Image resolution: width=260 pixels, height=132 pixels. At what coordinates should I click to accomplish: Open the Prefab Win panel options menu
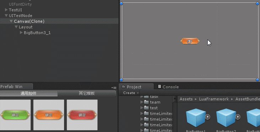(114, 88)
